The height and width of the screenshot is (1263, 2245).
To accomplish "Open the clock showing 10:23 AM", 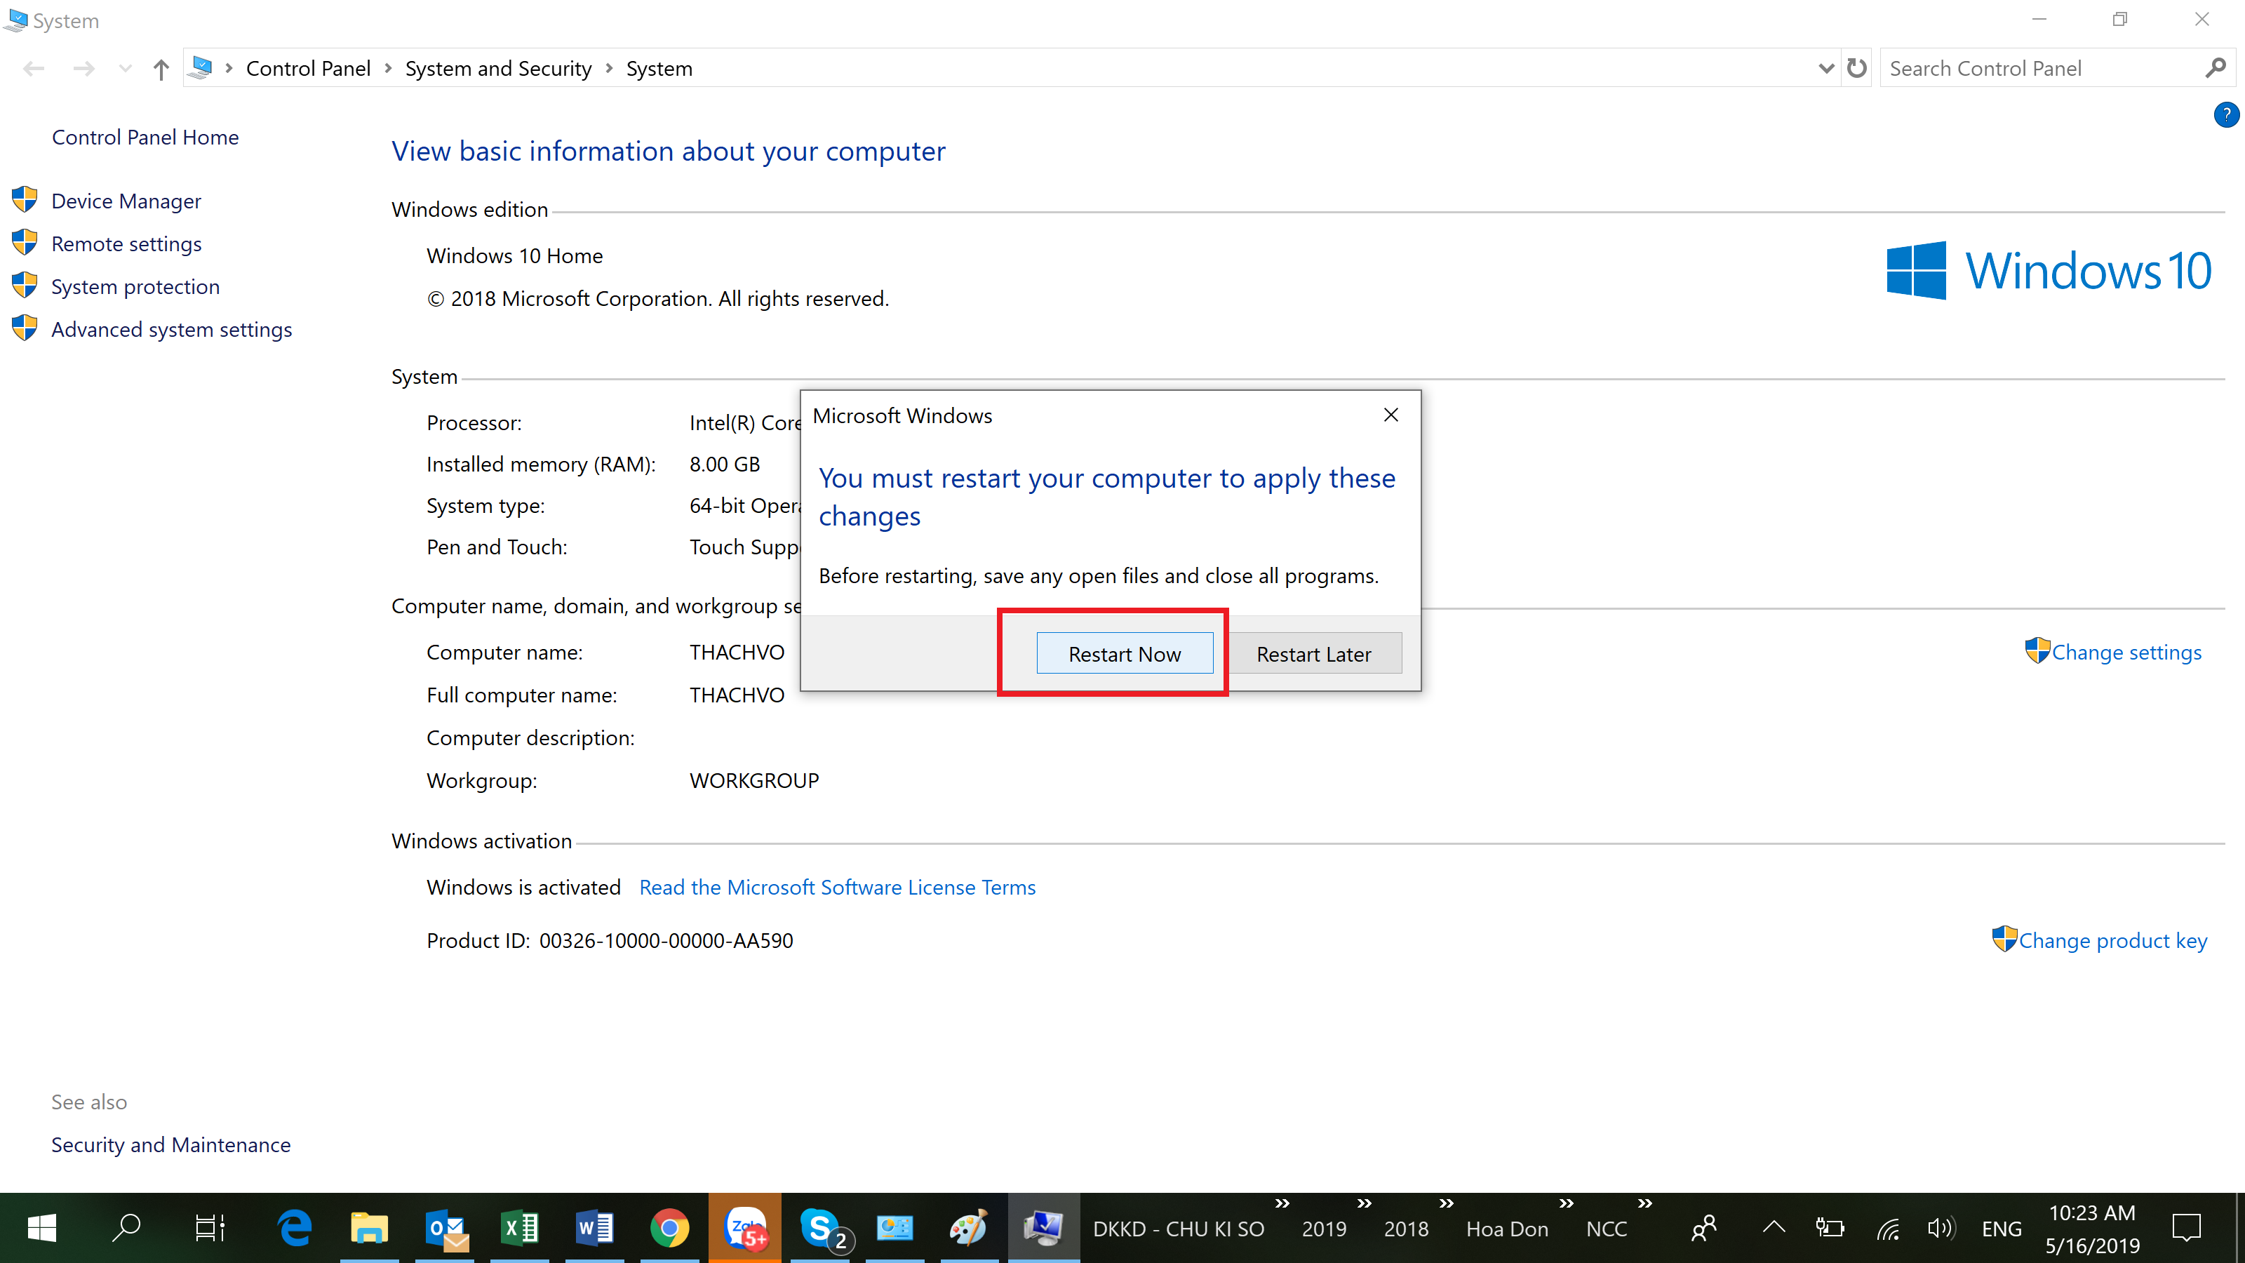I will pos(2091,1229).
